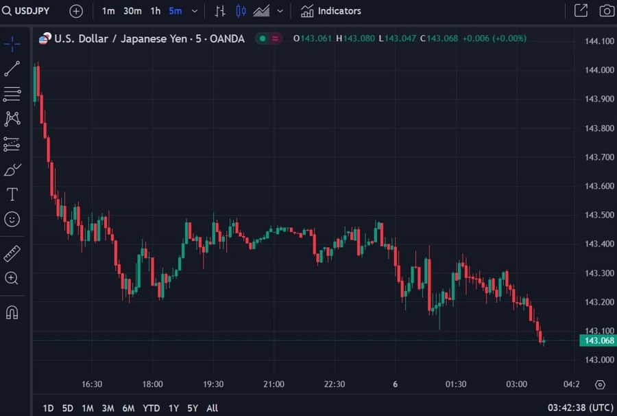Open the emoji icons tool
Screen dimensions: 617x416
point(12,220)
